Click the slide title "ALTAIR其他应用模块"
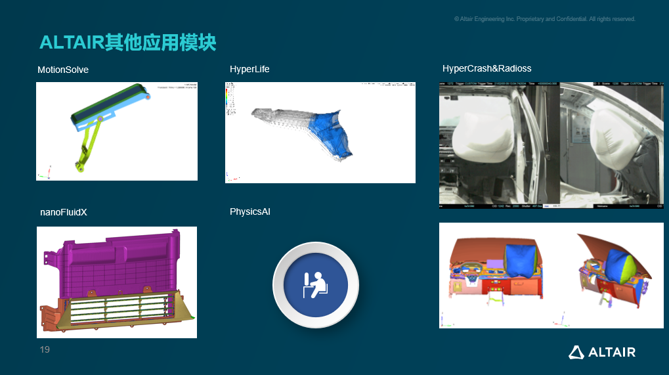The image size is (669, 375). [128, 43]
